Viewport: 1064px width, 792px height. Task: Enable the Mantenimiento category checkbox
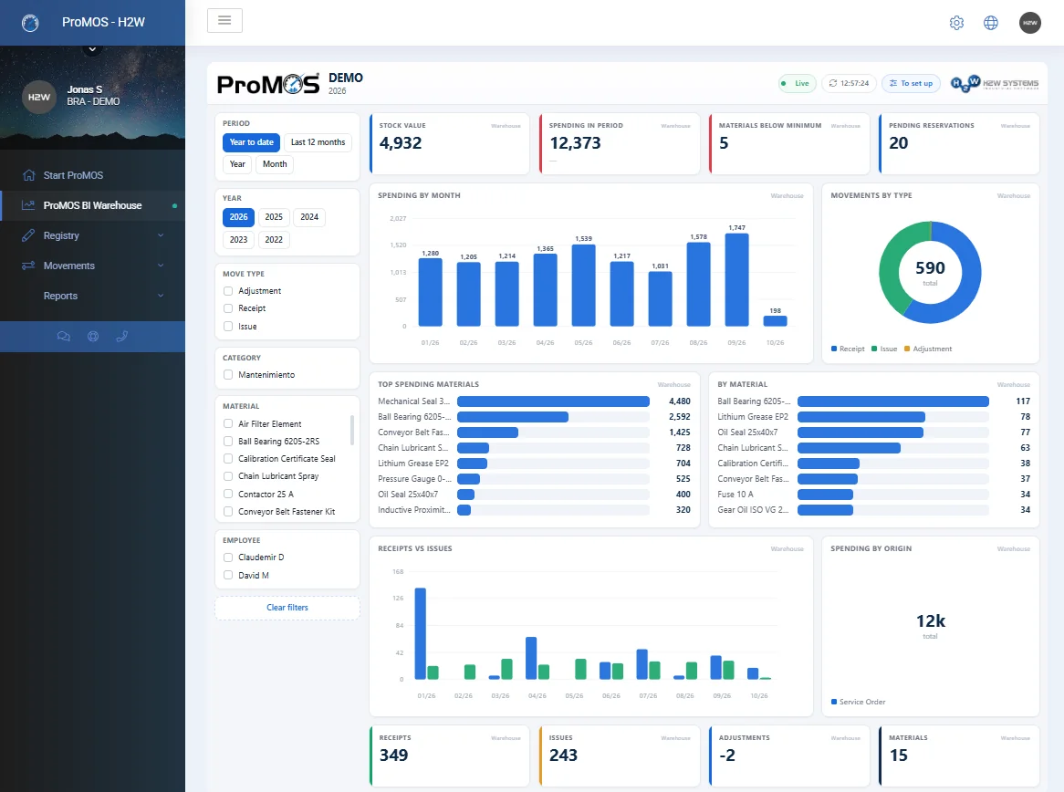[x=228, y=375]
